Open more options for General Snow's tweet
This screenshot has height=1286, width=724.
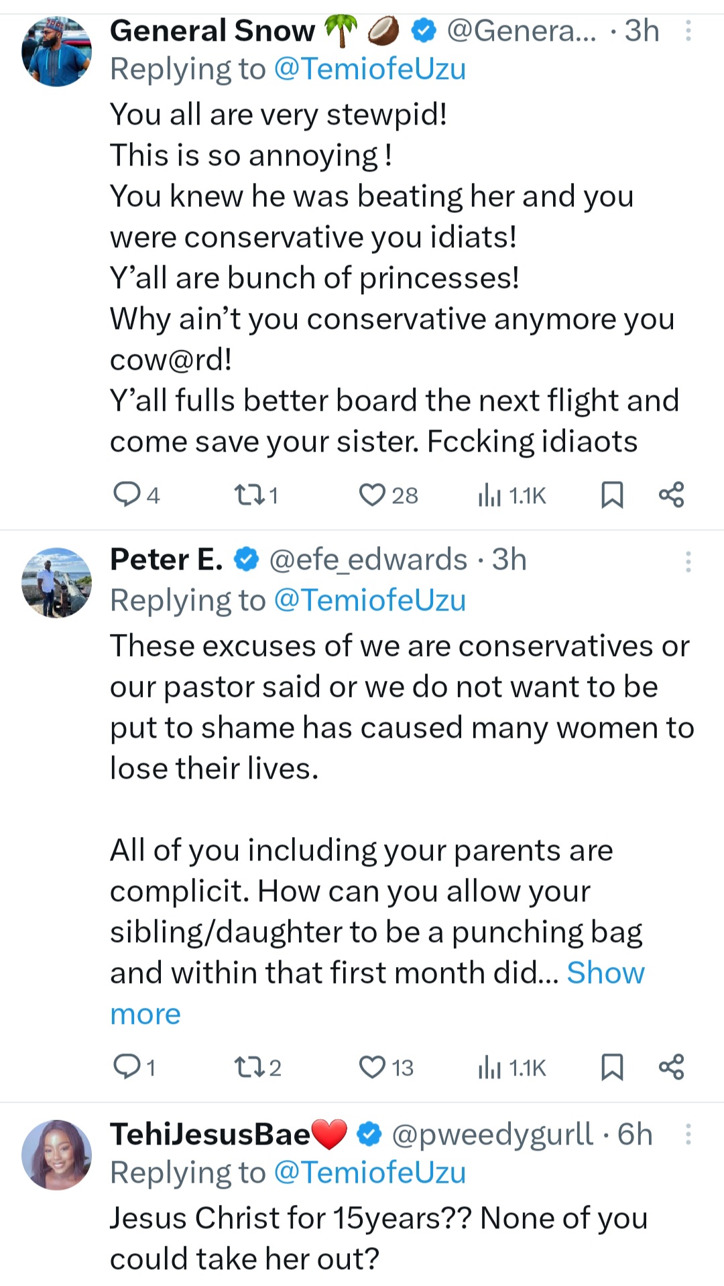point(688,31)
